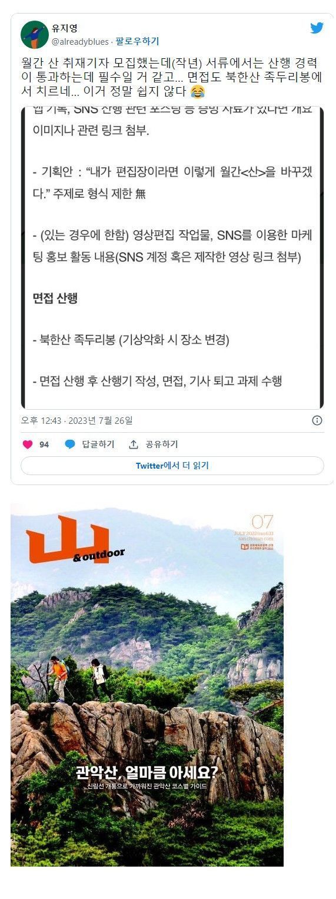The height and width of the screenshot is (899, 336).
Task: Click the 94 likes count
Action: 44,444
